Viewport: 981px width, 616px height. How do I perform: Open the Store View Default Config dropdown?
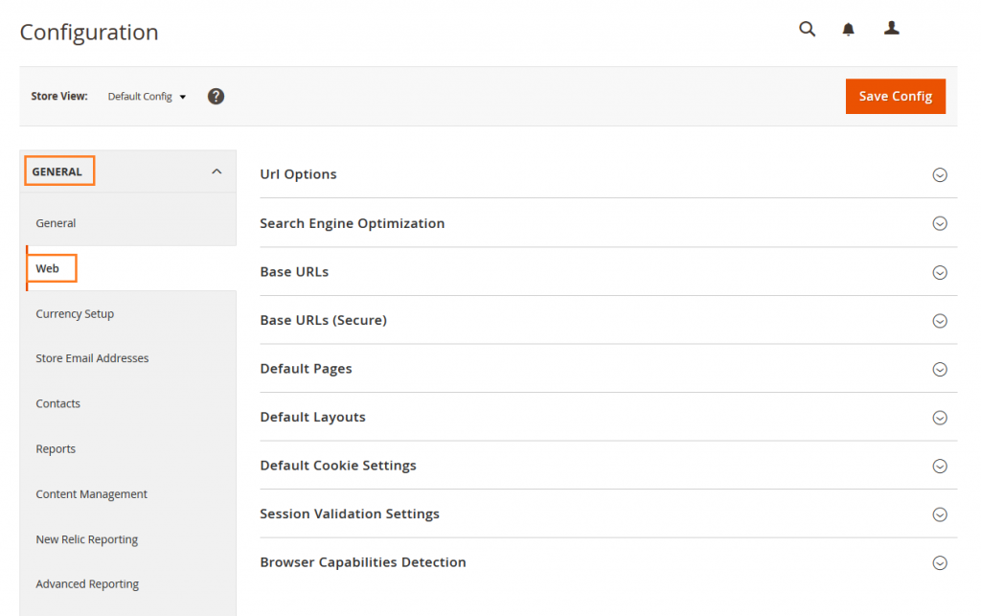146,96
